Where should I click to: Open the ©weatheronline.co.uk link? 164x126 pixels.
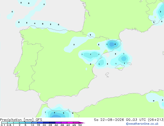tap(142, 124)
